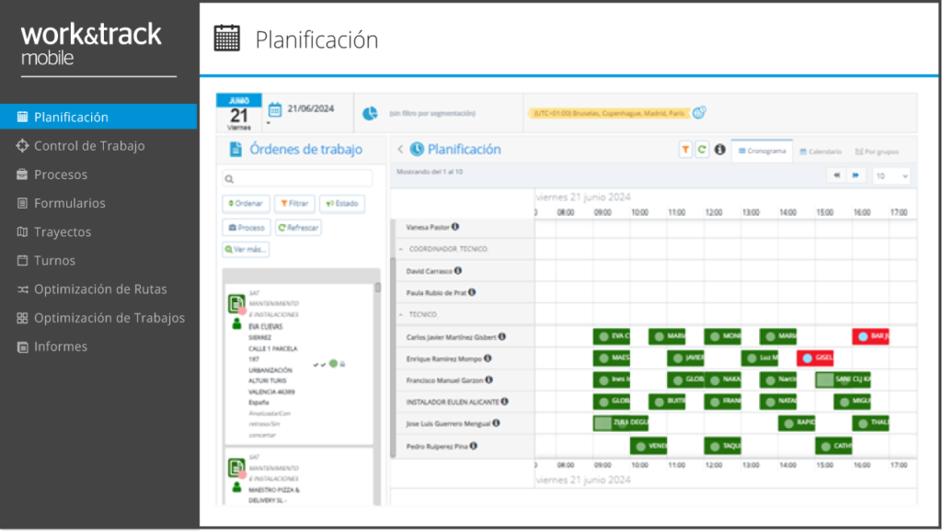Screen dimensions: 942x531
Task: Click the Estado button
Action: tap(342, 203)
